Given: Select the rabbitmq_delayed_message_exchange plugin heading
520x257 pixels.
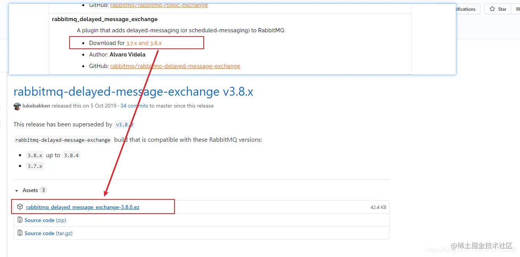Looking at the screenshot, I should tap(105, 19).
